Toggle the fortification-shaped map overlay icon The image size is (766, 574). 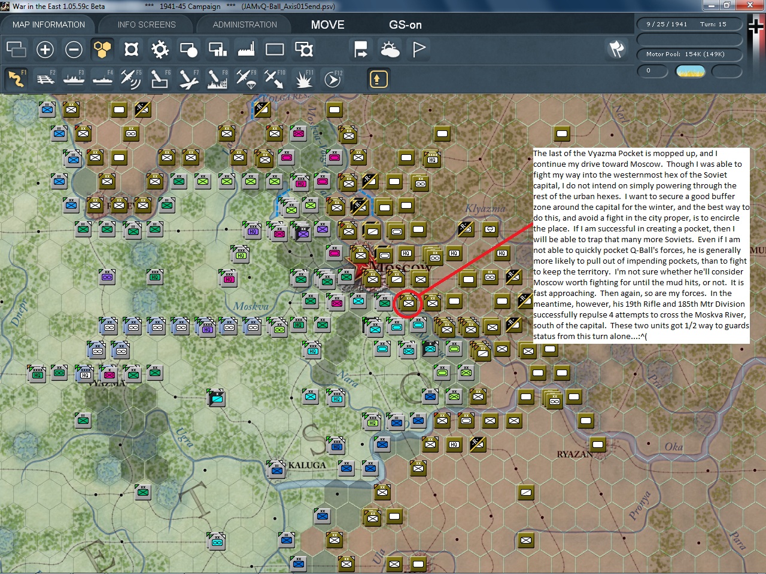[x=131, y=49]
